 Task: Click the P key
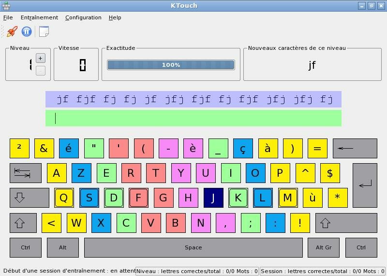point(281,173)
